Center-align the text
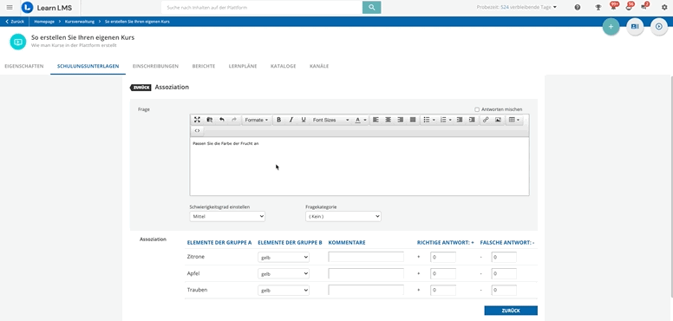 [388, 120]
